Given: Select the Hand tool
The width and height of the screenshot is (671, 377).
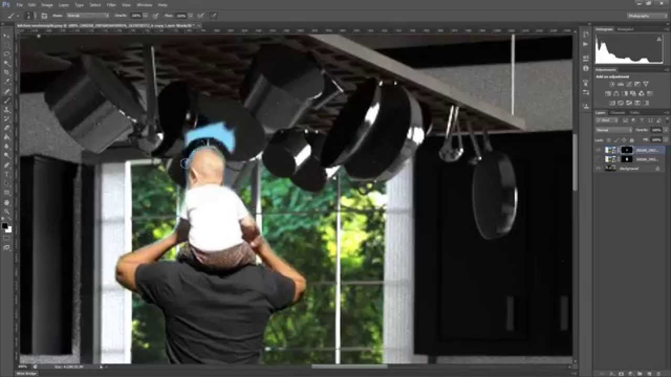Looking at the screenshot, I should click(x=7, y=202).
